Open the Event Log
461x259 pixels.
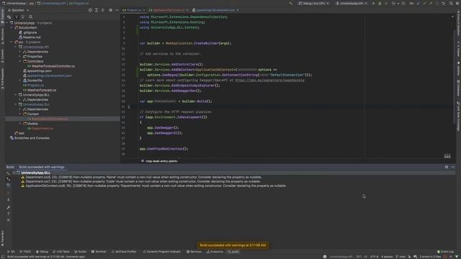(x=445, y=252)
